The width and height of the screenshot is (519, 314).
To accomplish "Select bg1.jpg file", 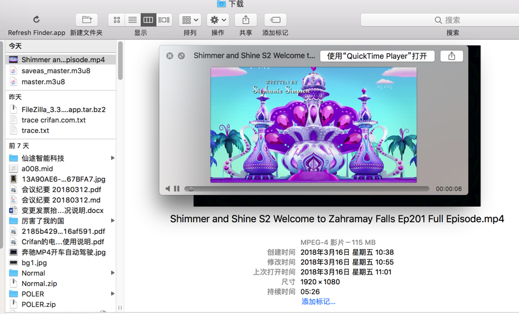I will pos(60,263).
